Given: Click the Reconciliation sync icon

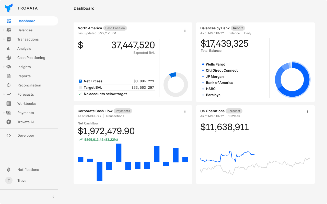Looking at the screenshot, I should pyautogui.click(x=9, y=85).
